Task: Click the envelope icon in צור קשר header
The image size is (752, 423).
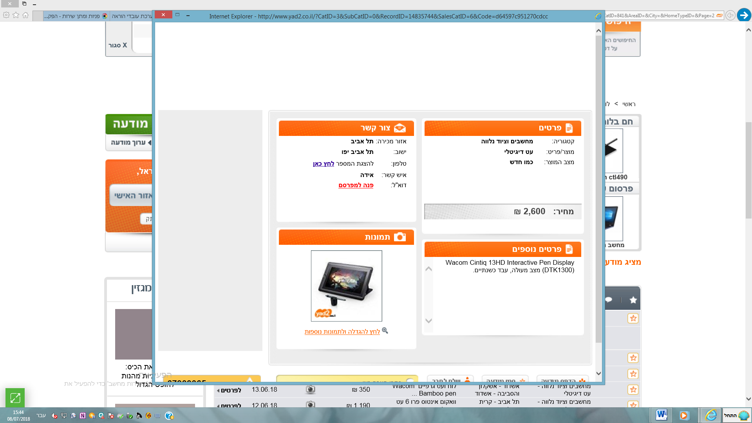Action: [x=399, y=128]
